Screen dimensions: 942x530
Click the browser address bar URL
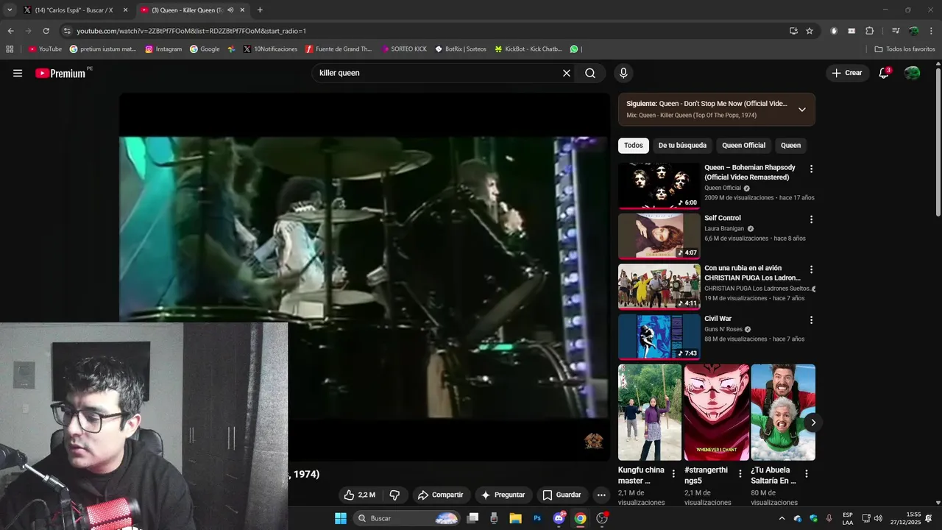(x=191, y=31)
